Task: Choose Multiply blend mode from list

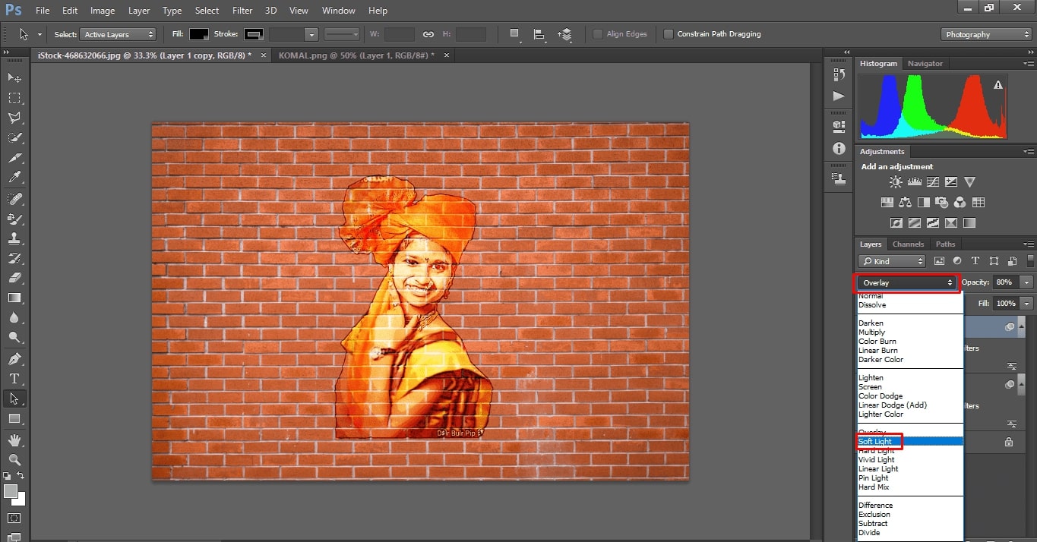Action: (x=872, y=332)
